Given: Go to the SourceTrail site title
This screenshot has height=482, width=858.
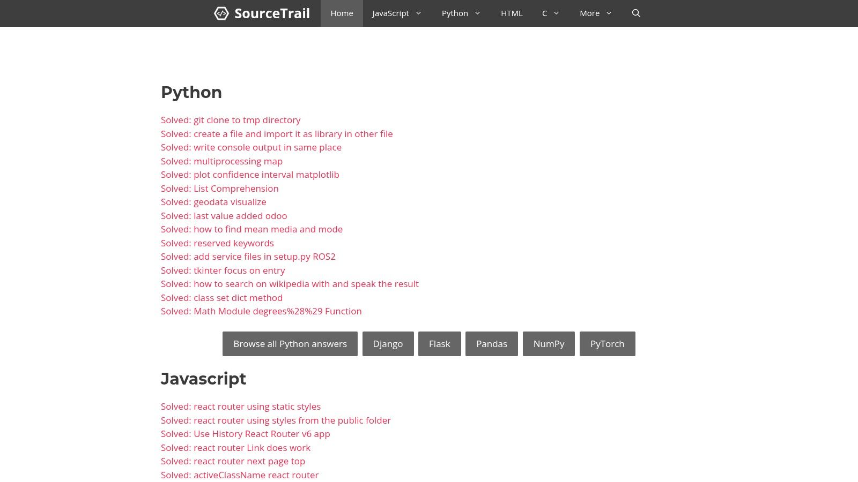Looking at the screenshot, I should coord(272,13).
